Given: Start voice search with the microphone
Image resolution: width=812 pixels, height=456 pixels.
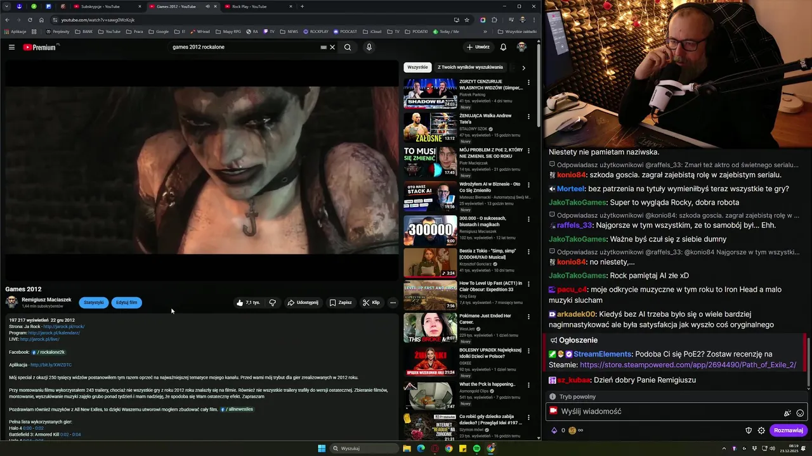Looking at the screenshot, I should coord(369,47).
